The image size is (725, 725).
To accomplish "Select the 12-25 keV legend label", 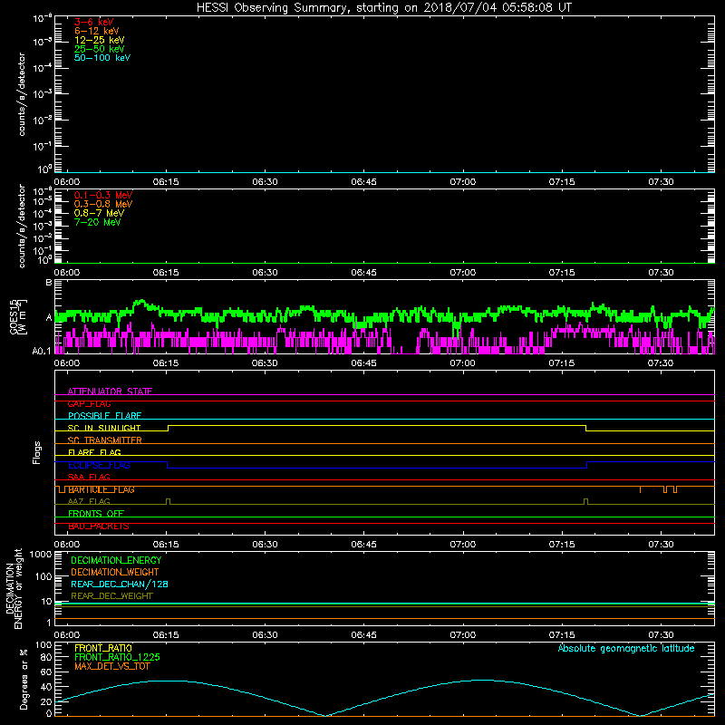I will [x=100, y=40].
